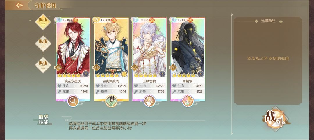The width and height of the screenshot is (314, 140).
Task: Click the 助战技能 label
Action: [43, 120]
